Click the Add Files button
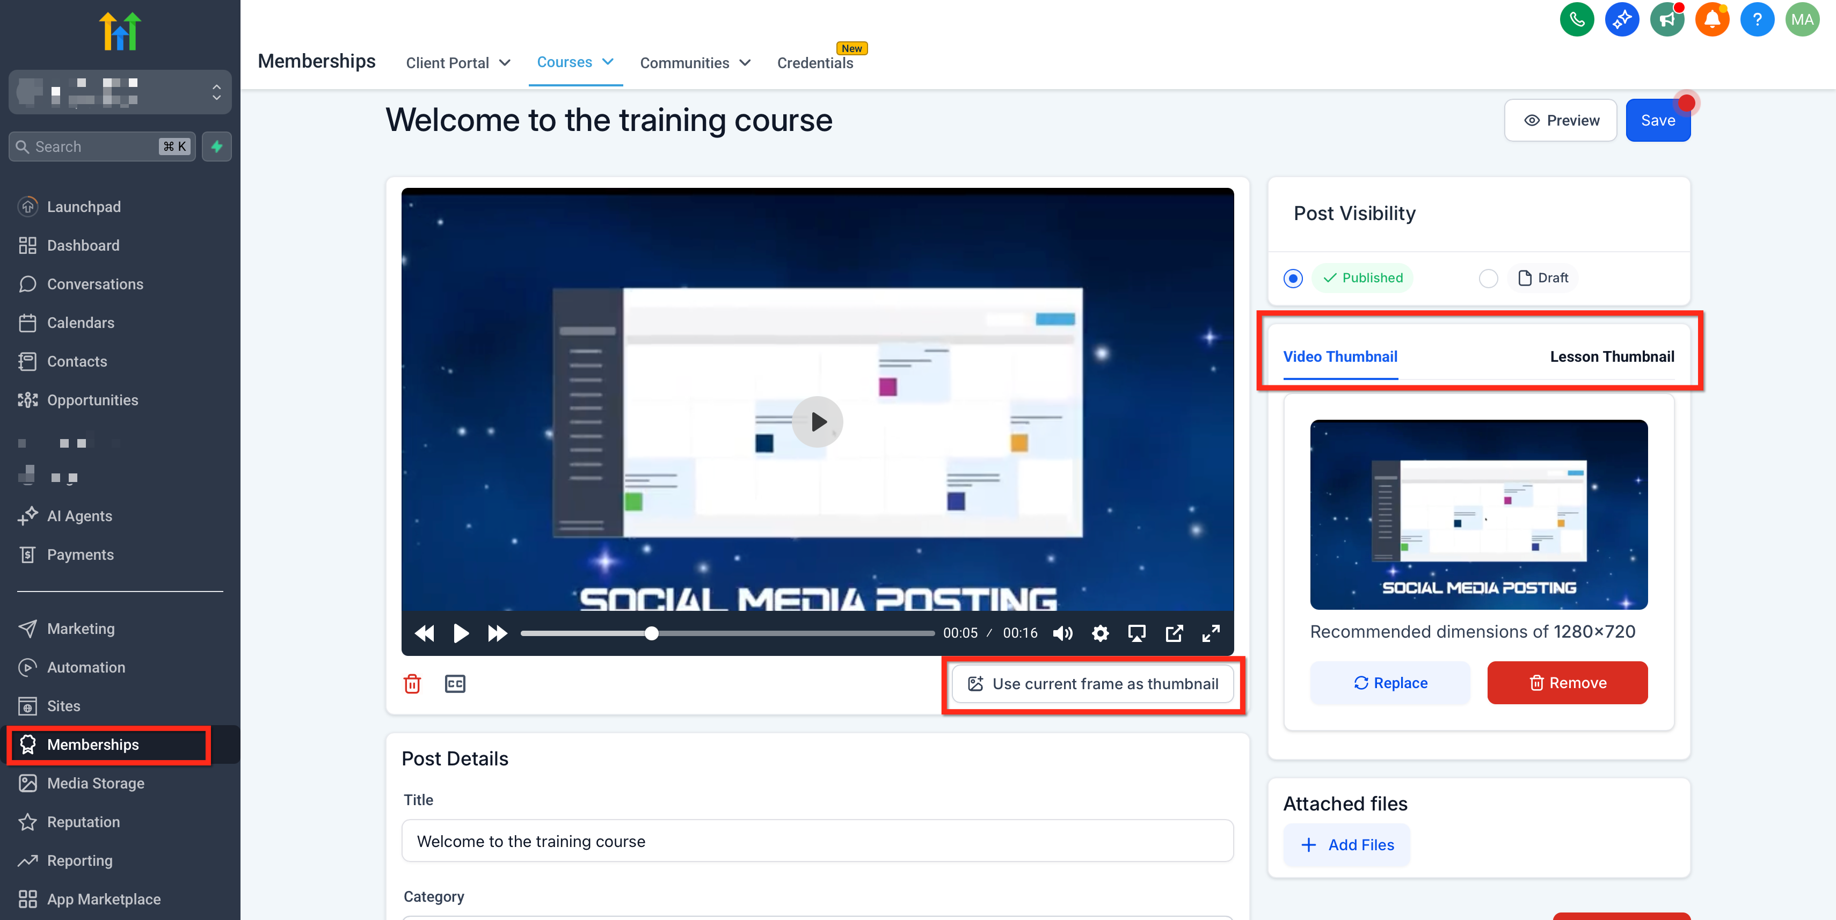Image resolution: width=1836 pixels, height=920 pixels. [x=1346, y=844]
